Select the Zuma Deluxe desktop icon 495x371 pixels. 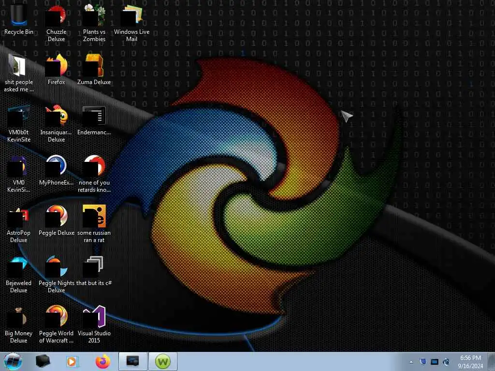pos(94,70)
